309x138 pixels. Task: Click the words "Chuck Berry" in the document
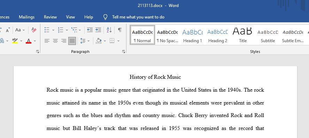(193, 115)
